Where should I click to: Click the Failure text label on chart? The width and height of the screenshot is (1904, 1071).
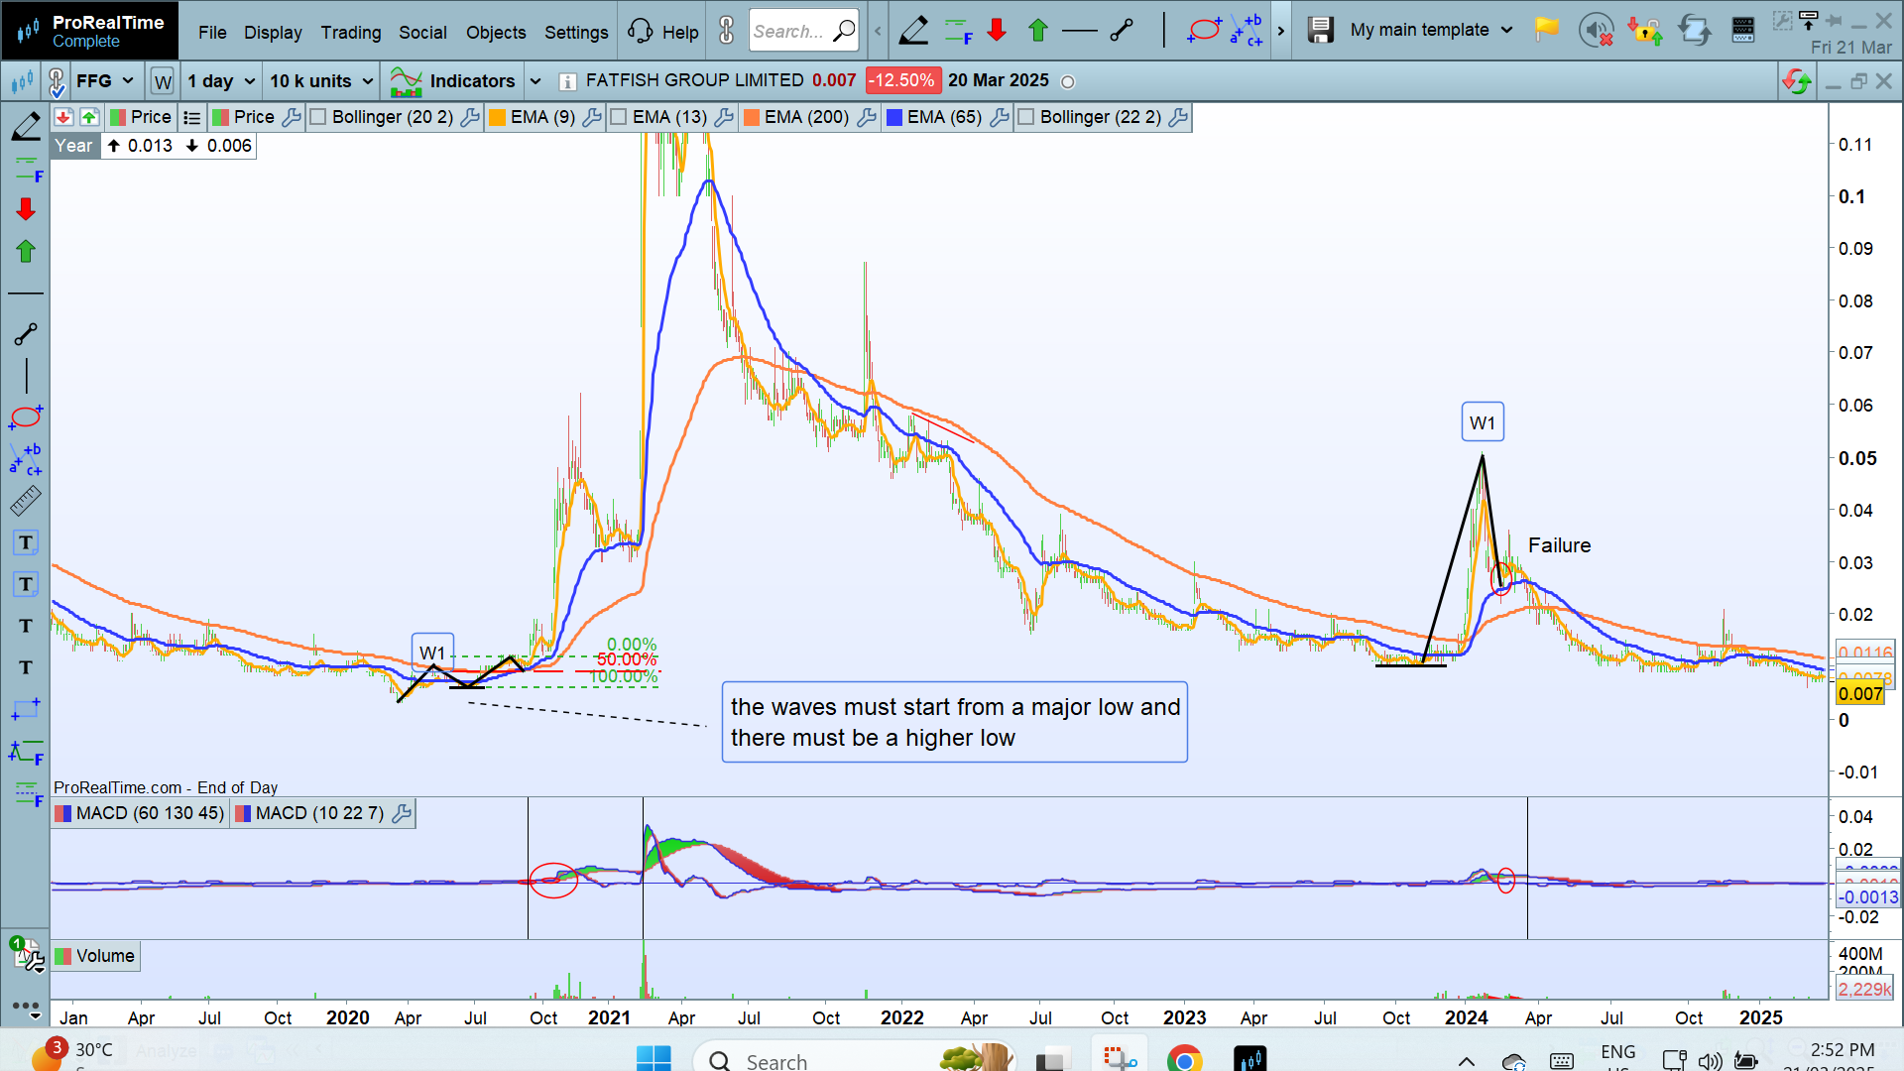coord(1559,545)
